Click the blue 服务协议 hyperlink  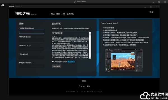[71, 62]
